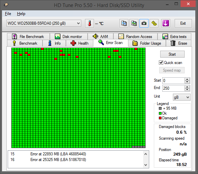Click the Exit button

183,23
